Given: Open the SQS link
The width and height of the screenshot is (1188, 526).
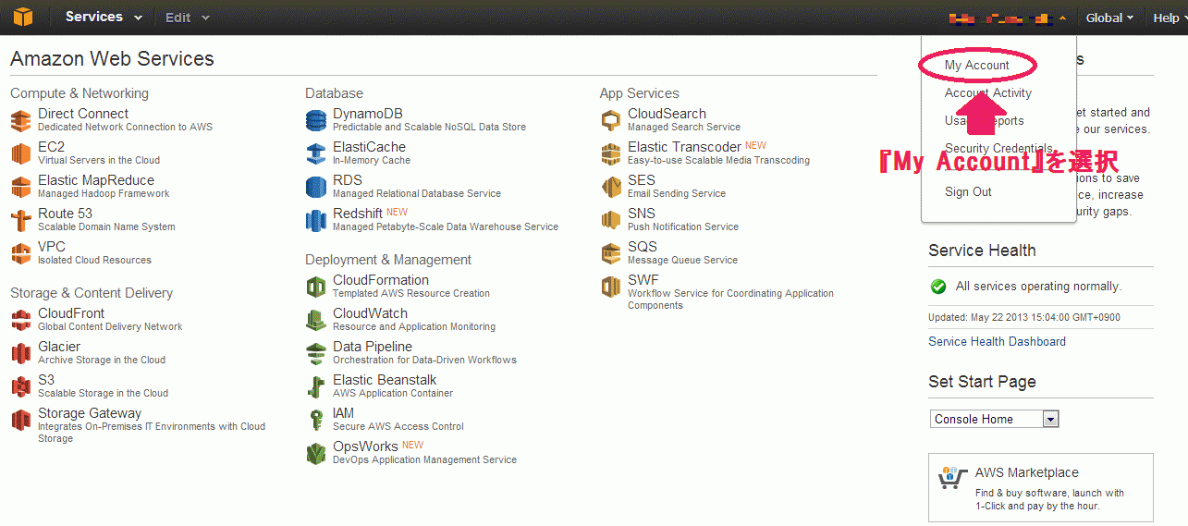Looking at the screenshot, I should (x=643, y=247).
